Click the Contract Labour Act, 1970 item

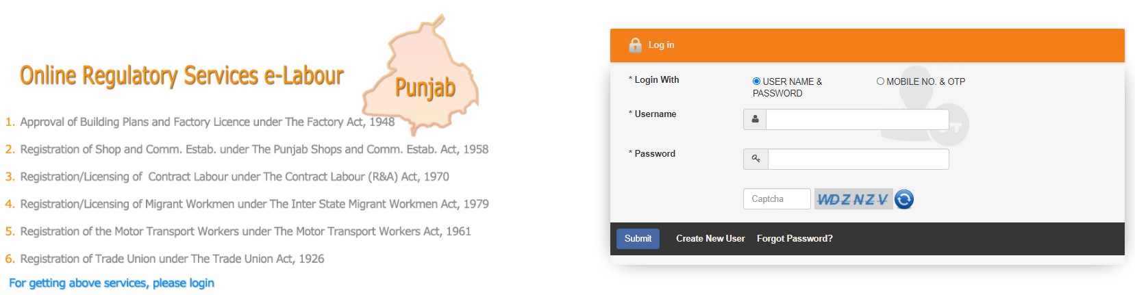pyautogui.click(x=234, y=177)
